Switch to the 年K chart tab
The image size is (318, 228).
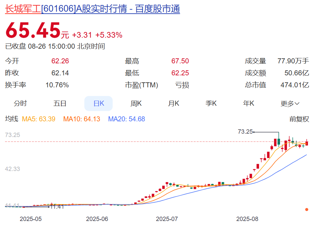249,103
